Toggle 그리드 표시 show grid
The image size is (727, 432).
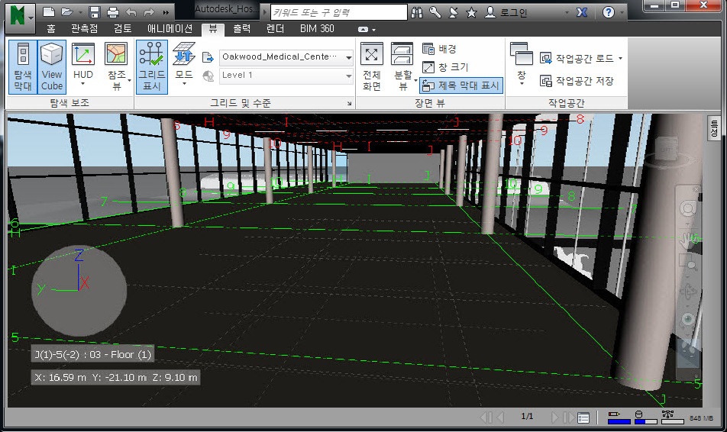(x=152, y=66)
